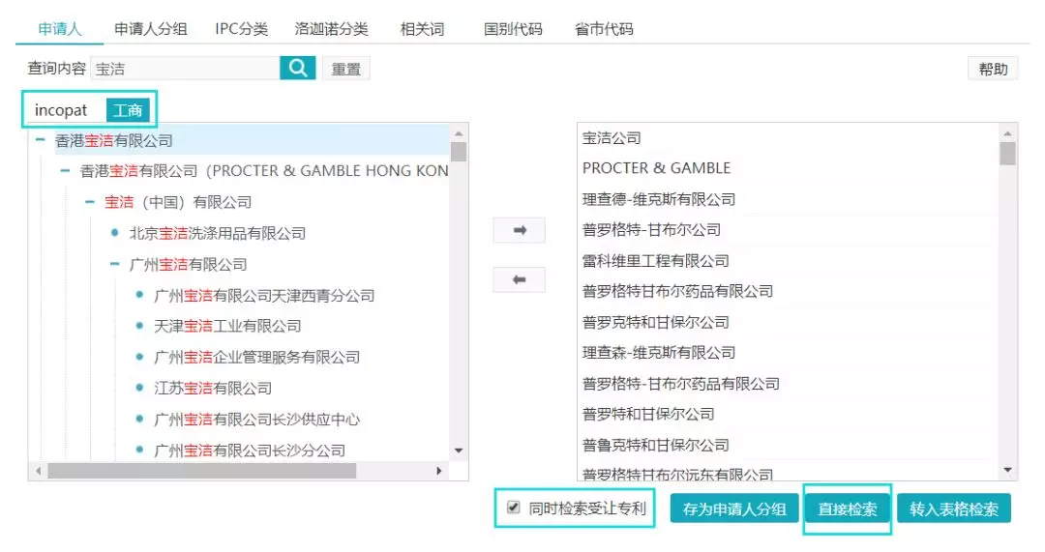Click the right list vertical scrollbar thumb

1007,153
